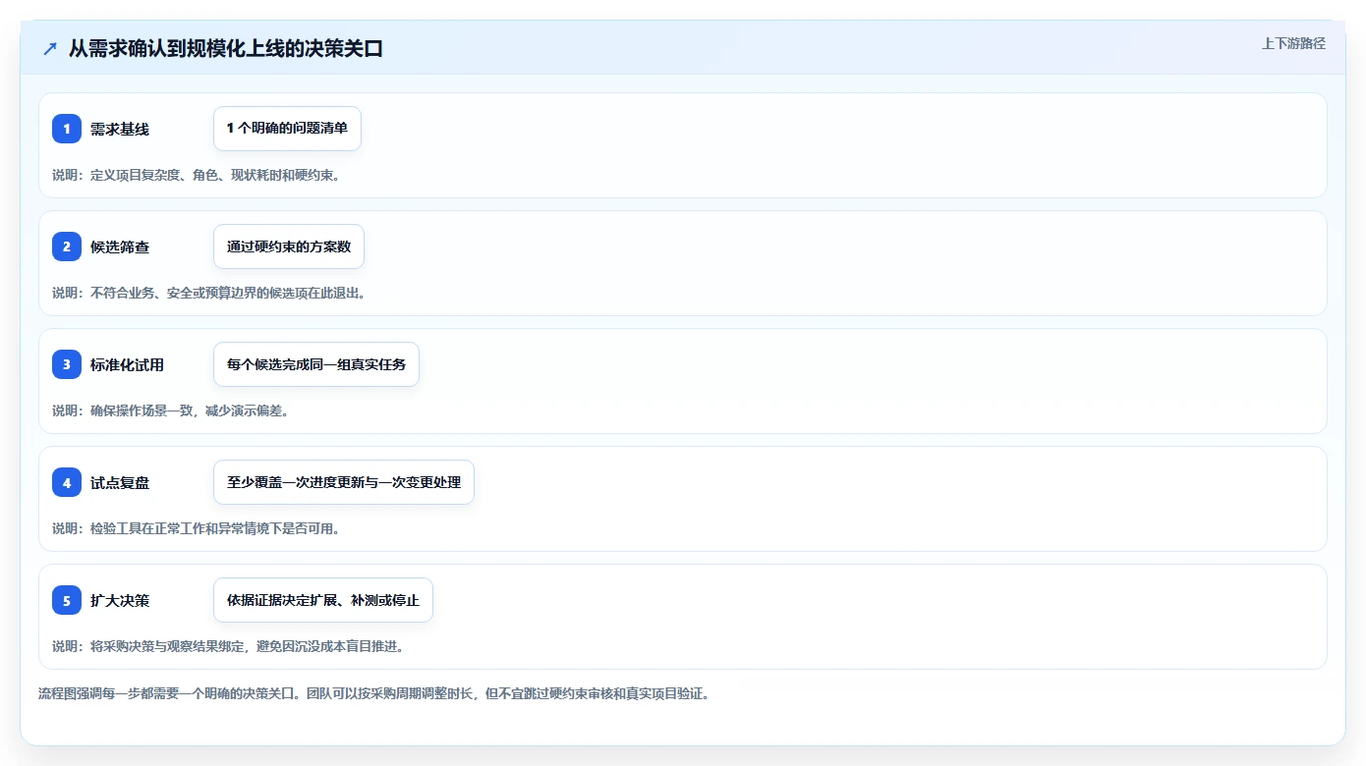Click the description 定义项目复杂度、角色、现状耗时和硬约束
This screenshot has width=1366, height=766.
pyautogui.click(x=197, y=175)
